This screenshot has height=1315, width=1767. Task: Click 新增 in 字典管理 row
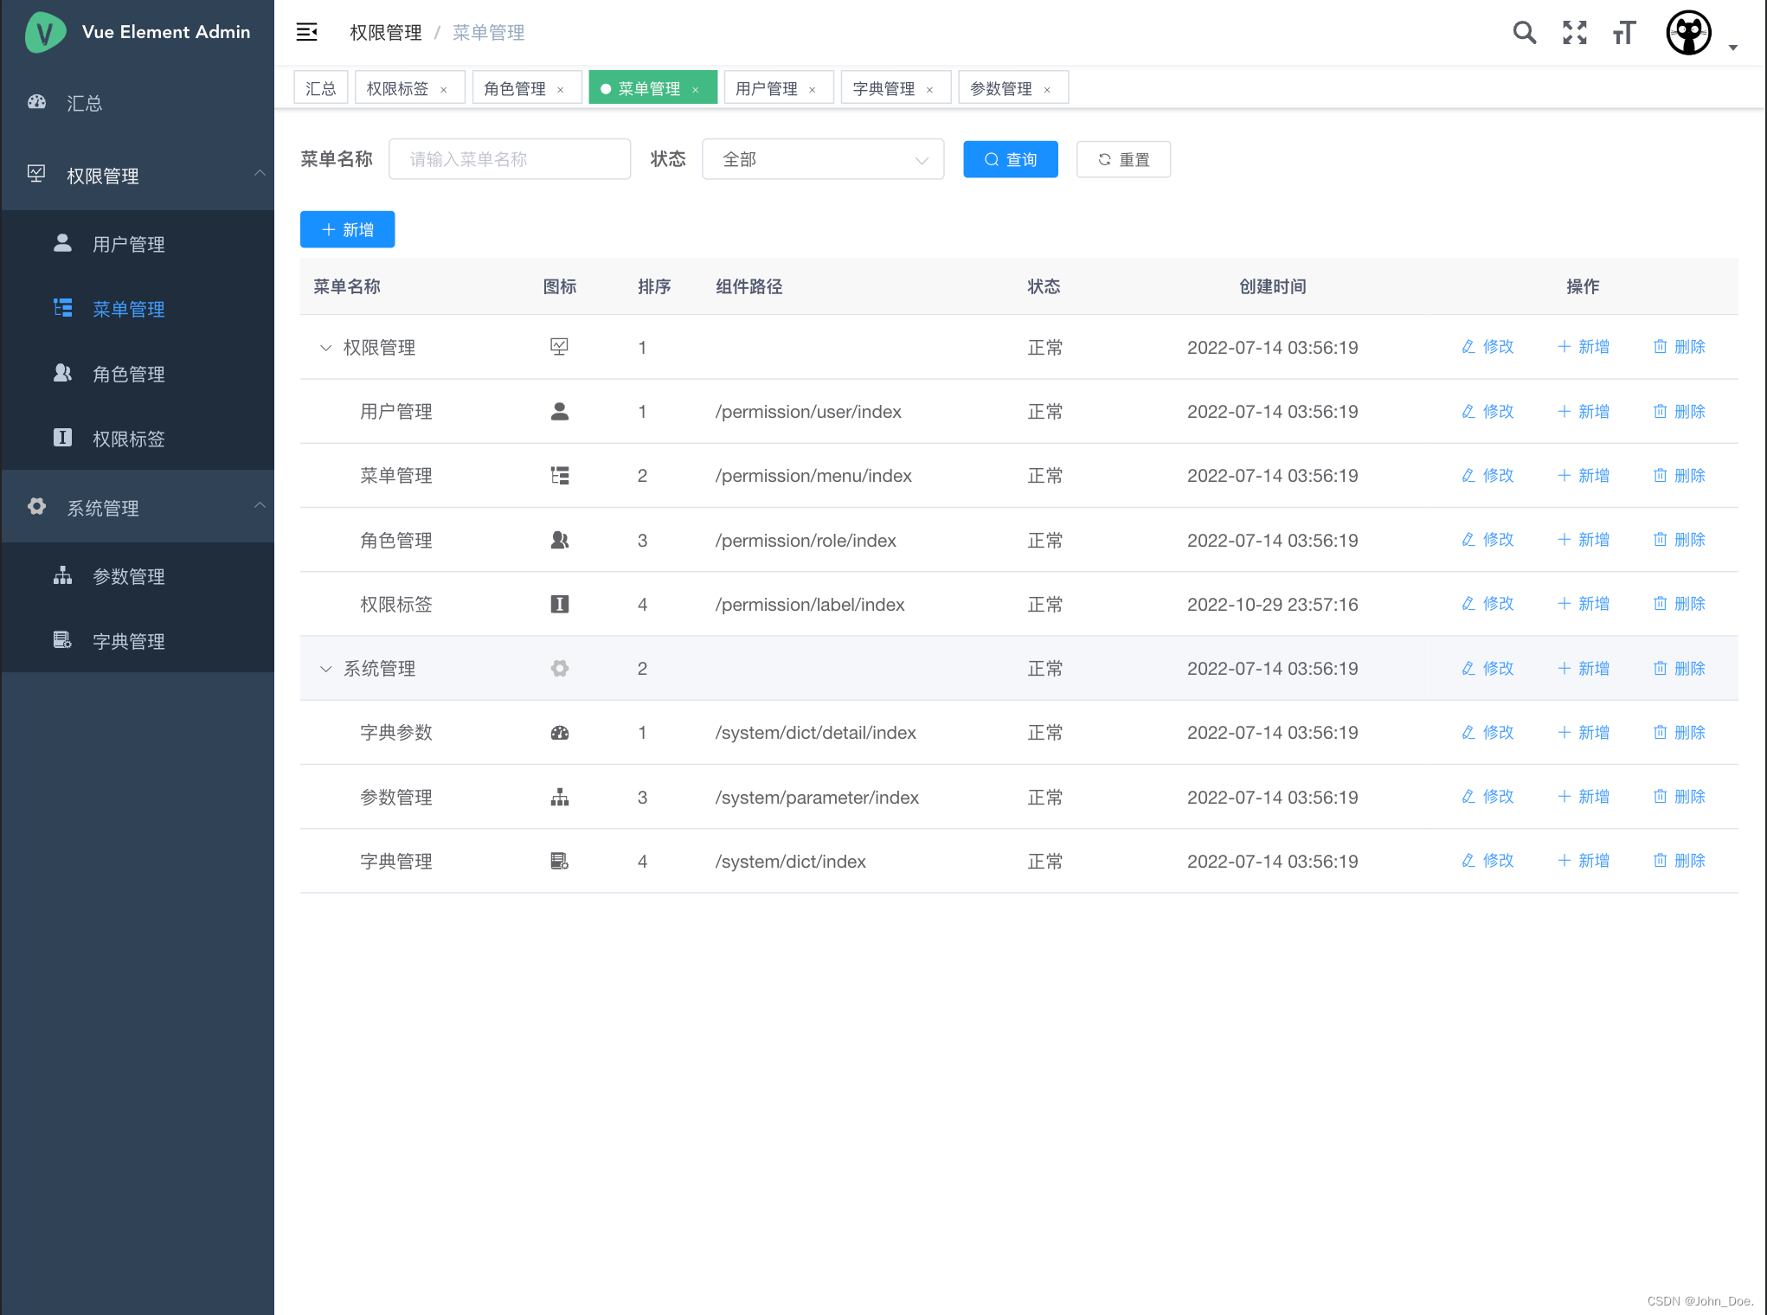[1584, 861]
